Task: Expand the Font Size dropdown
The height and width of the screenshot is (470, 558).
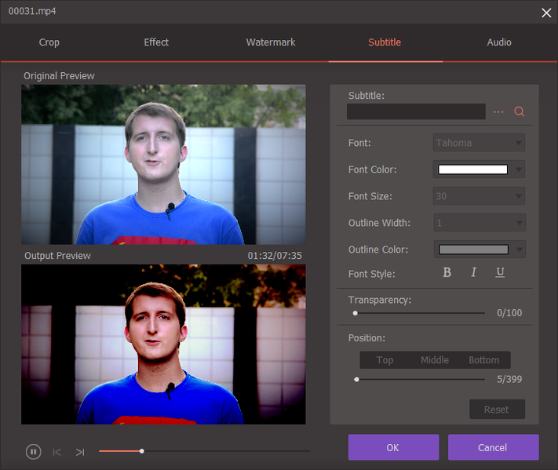Action: (x=479, y=196)
